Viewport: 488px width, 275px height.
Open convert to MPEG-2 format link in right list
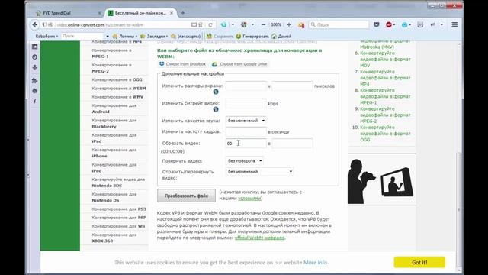pyautogui.click(x=385, y=115)
